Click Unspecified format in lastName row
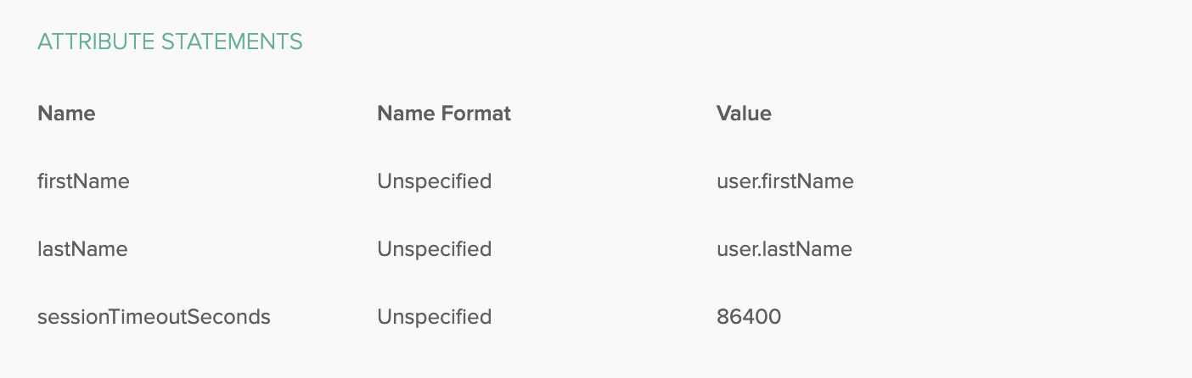Screen dimensions: 1192x378 434,249
